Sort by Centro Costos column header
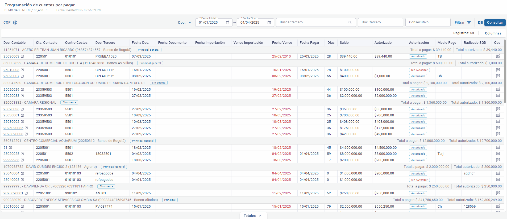Screen dimensions: 507x219 click(76, 43)
